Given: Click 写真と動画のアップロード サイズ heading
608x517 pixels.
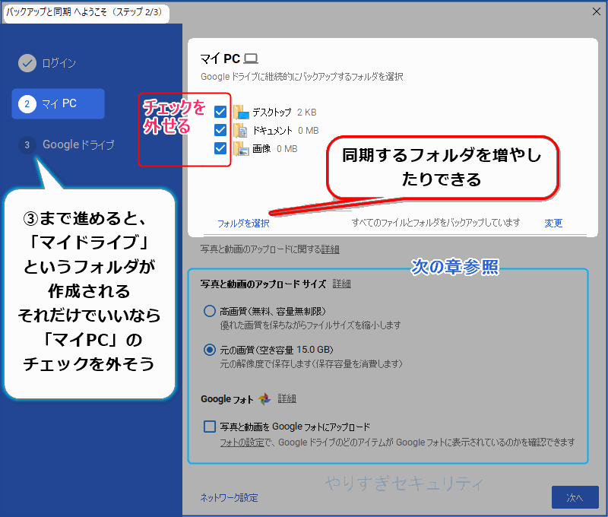Looking at the screenshot, I should [263, 284].
